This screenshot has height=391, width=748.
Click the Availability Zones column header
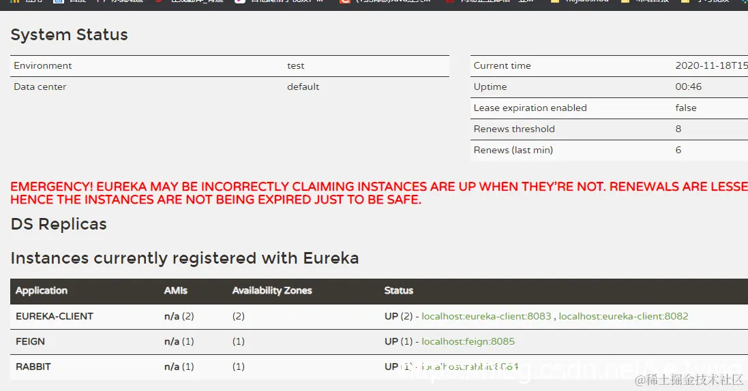tap(272, 290)
